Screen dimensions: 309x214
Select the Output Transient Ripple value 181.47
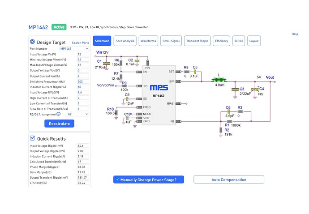click(83, 177)
